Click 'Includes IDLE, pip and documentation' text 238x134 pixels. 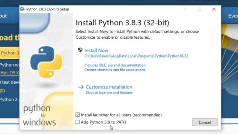pos(115,65)
